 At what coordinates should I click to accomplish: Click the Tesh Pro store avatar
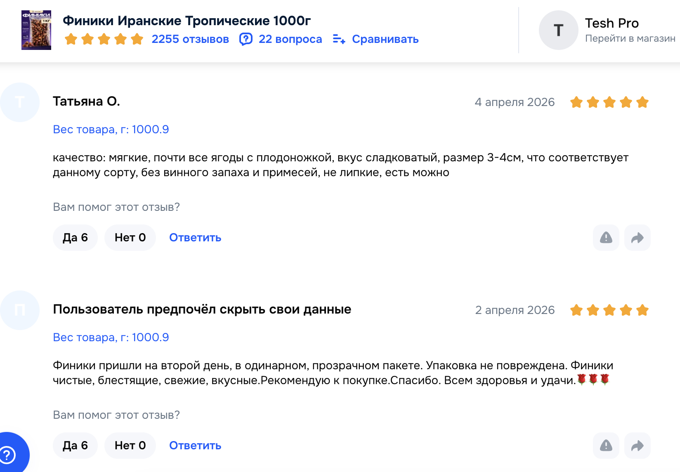558,30
